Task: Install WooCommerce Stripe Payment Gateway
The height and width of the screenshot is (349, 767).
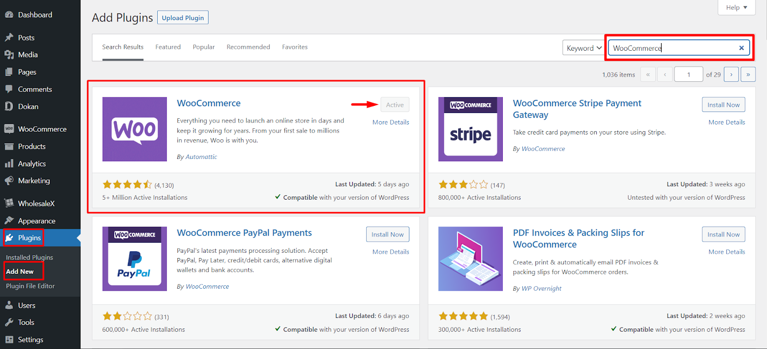Action: [723, 105]
